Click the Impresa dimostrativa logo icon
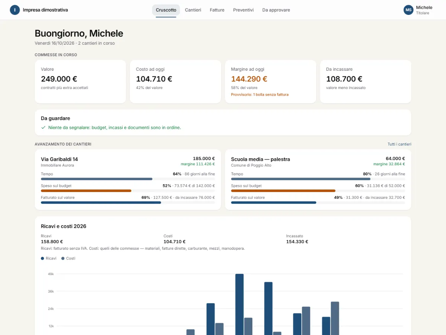The width and height of the screenshot is (446, 335). 15,10
